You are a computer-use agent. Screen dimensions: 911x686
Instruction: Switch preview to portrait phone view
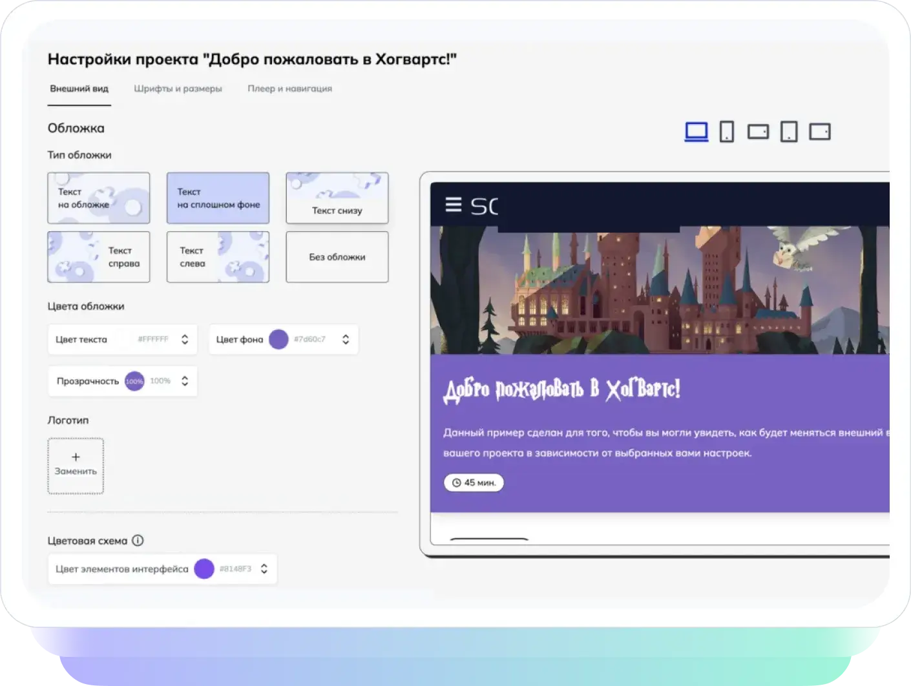727,132
